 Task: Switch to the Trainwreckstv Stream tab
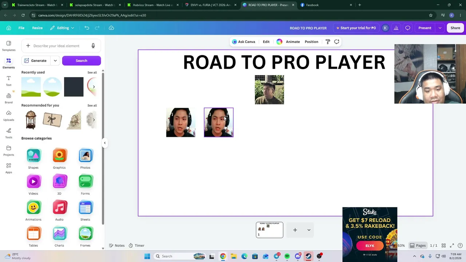coord(37,5)
